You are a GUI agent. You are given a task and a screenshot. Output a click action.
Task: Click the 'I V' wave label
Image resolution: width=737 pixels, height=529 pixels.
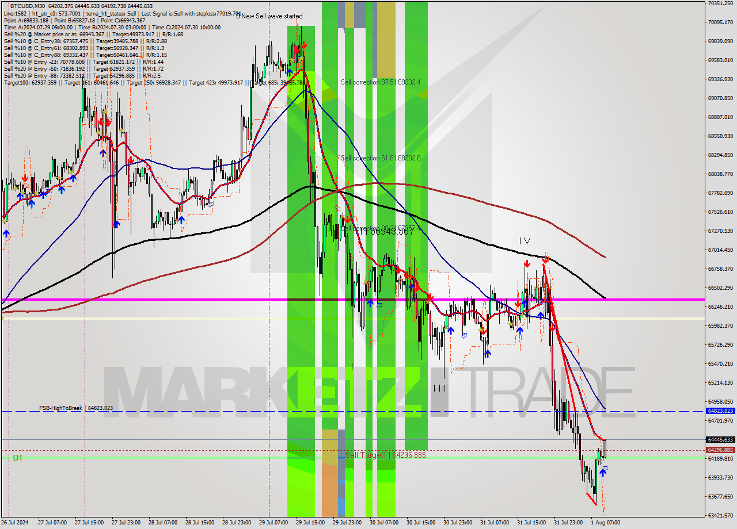pos(524,241)
